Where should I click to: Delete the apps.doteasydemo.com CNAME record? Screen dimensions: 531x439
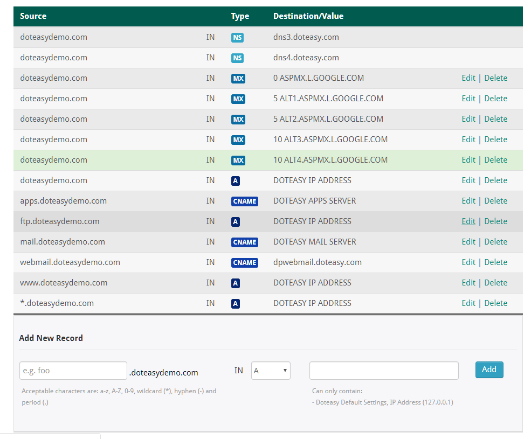(x=495, y=201)
